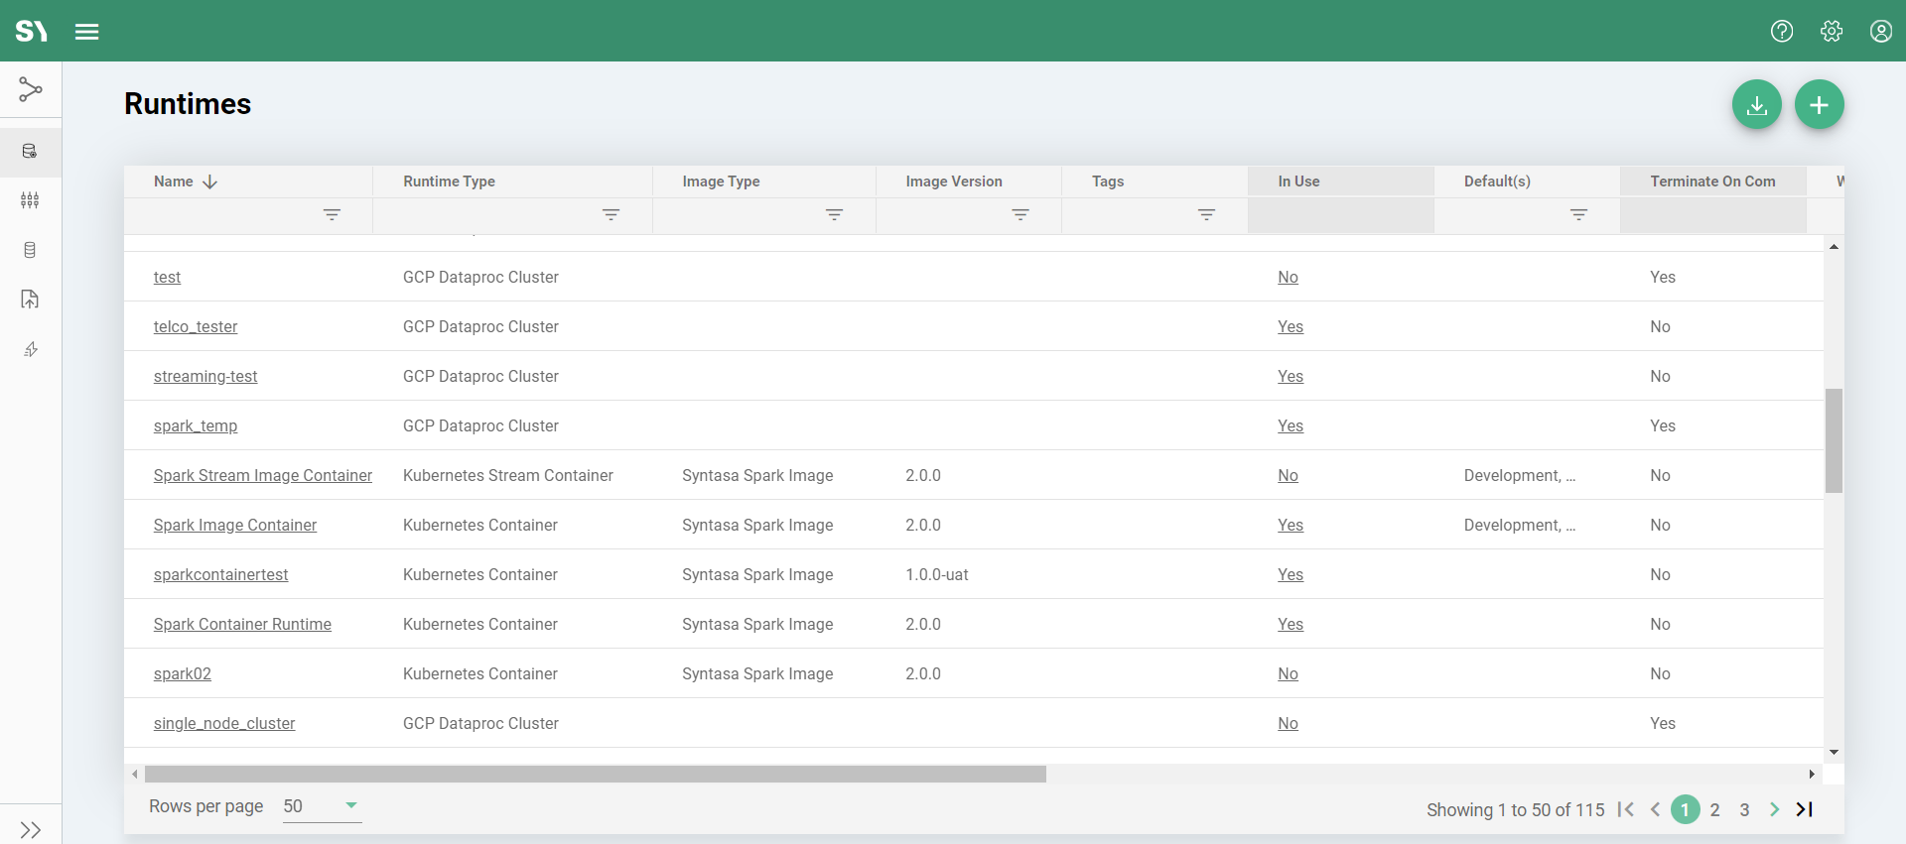1906x844 pixels.
Task: Open the workflow icon in sidebar
Action: pos(31,90)
